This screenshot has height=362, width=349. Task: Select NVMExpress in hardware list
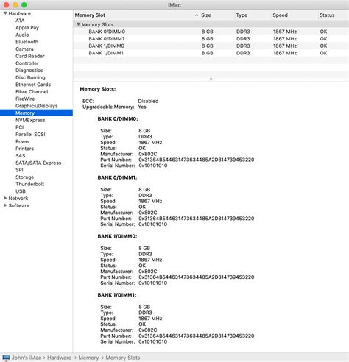point(30,120)
